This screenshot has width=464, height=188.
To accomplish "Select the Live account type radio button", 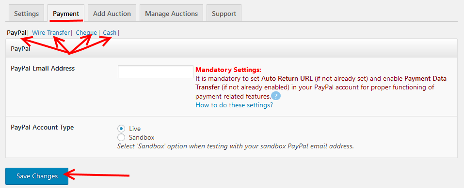I will coord(121,129).
